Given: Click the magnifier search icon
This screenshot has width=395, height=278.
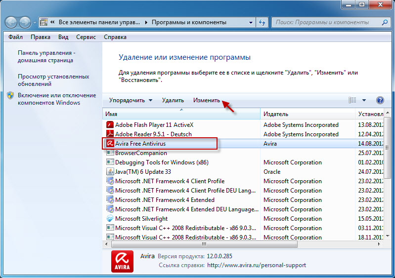Looking at the screenshot, I should 385,22.
